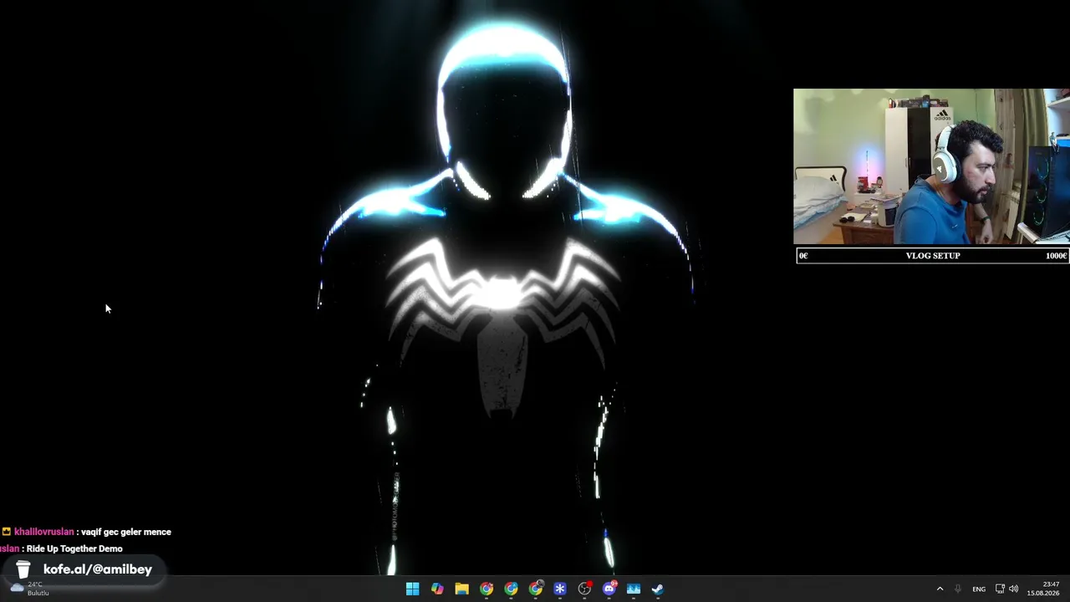
Task: Open the blue waveform monitor app
Action: click(634, 589)
